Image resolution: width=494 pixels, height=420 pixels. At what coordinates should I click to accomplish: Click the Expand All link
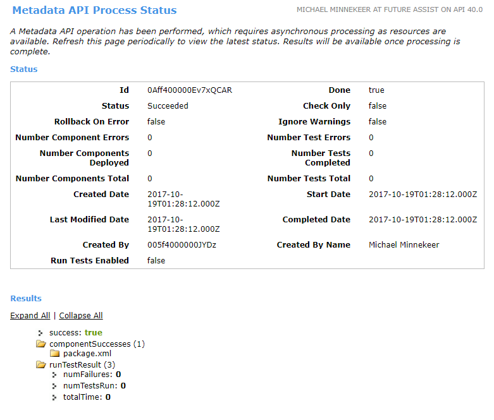click(x=30, y=316)
